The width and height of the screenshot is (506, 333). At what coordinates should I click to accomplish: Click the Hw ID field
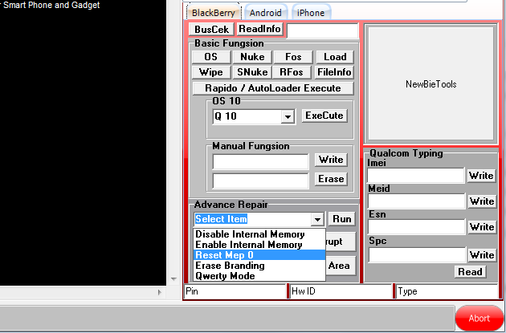pos(341,291)
